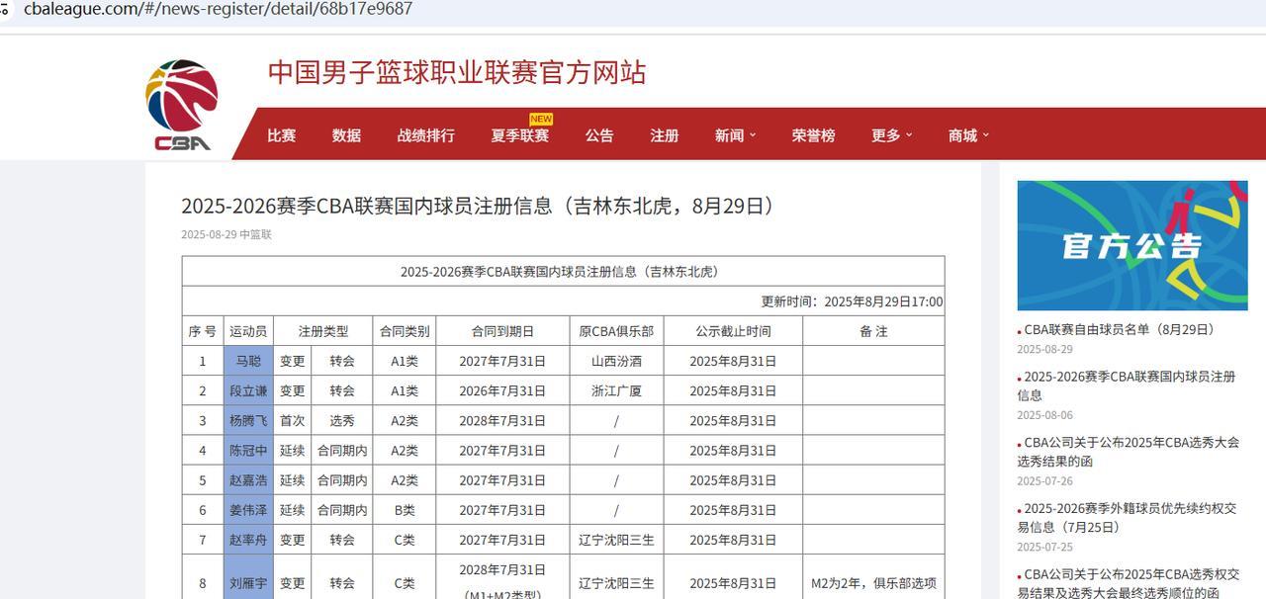
Task: Click 选秀 in 杨腾飞's row
Action: point(342,421)
